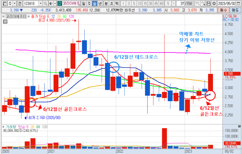Click small square icon left of 거래량 label

(x=3, y=127)
